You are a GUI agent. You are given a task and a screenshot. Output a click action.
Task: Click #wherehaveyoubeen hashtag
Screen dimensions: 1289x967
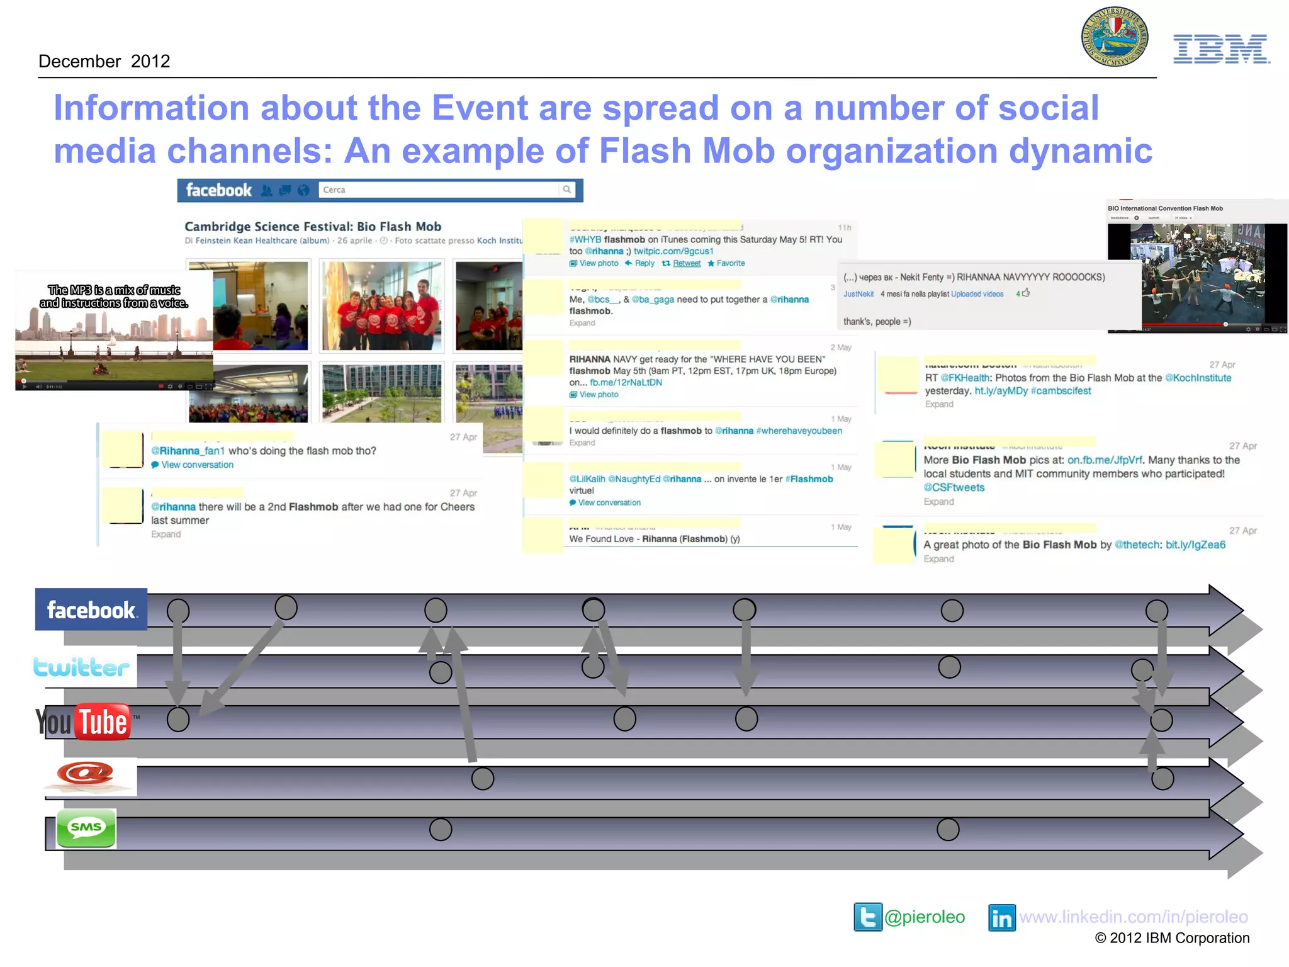point(799,431)
